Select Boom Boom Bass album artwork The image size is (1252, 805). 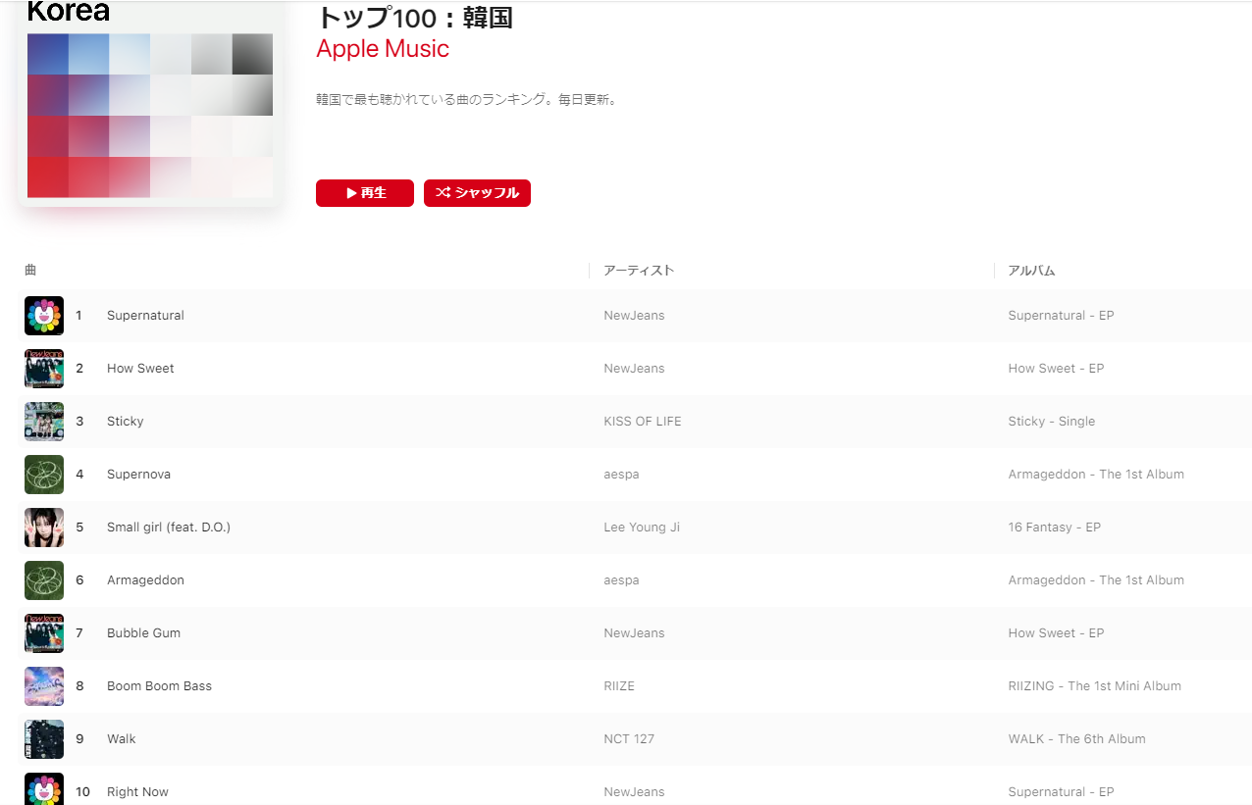44,686
